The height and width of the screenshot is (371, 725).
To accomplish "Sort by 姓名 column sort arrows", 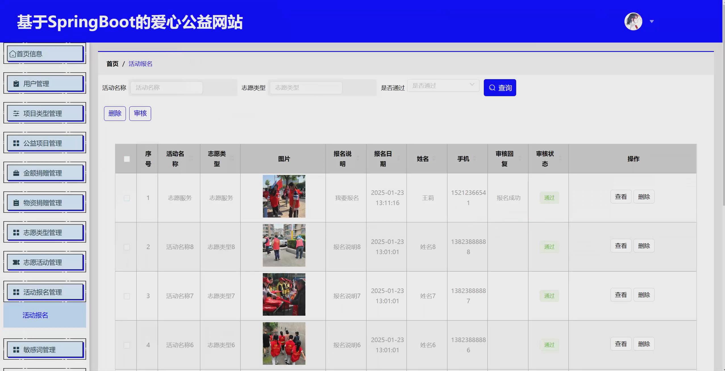I will pos(434,159).
